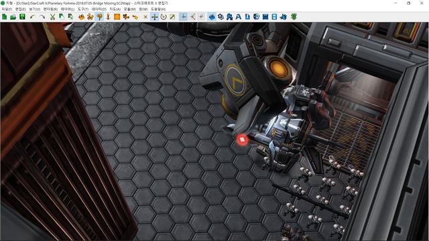429x241 pixels.
Task: Open the 모듈(M) menu
Action: tap(130, 9)
